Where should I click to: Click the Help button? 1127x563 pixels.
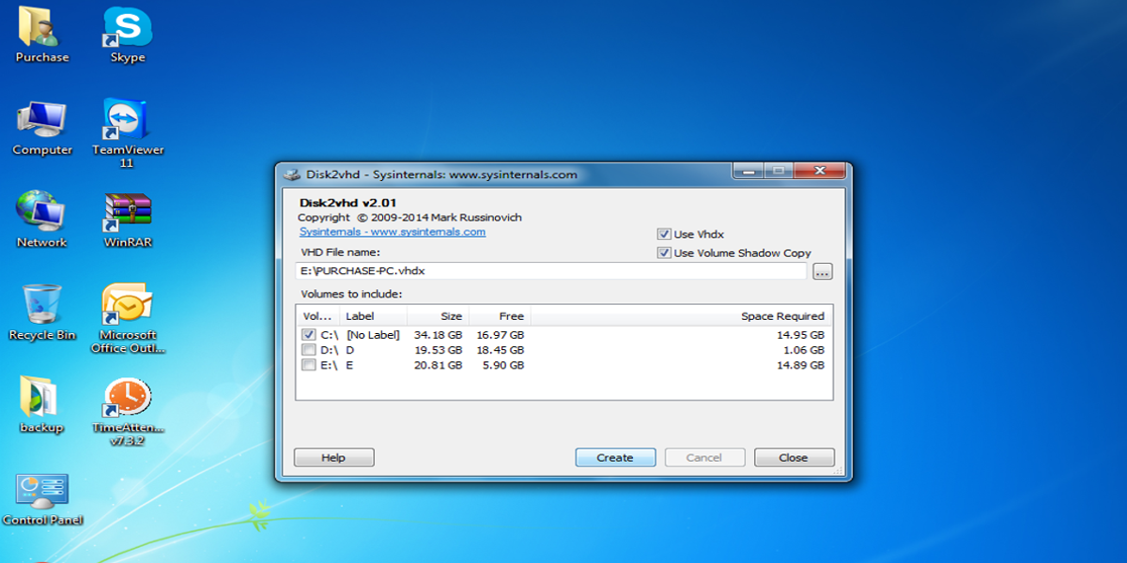333,458
